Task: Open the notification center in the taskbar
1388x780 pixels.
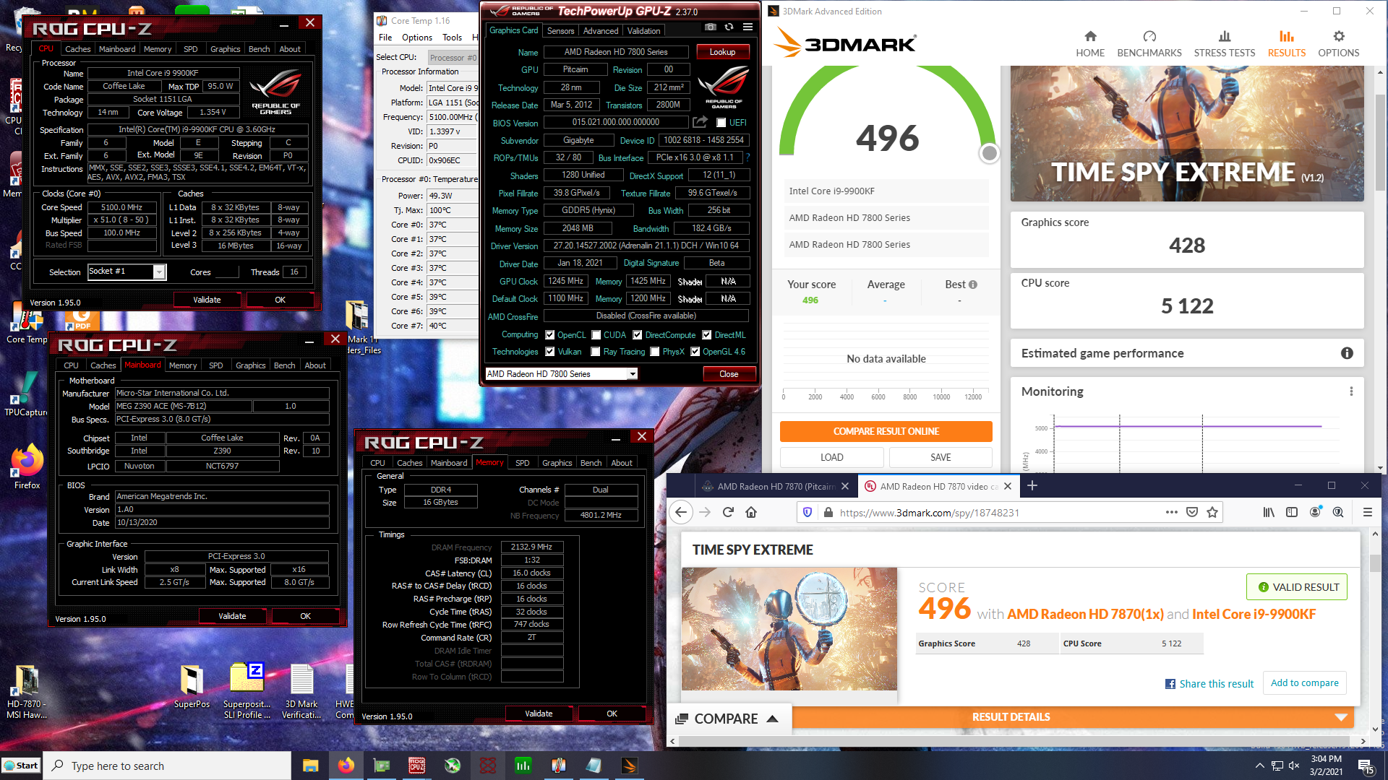Action: 1366,766
